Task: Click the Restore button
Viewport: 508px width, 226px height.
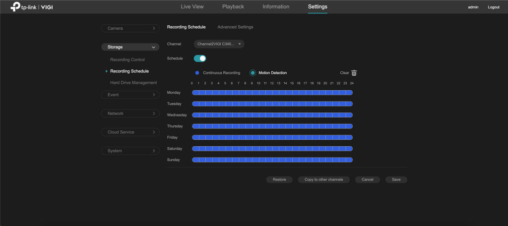Action: tap(279, 180)
